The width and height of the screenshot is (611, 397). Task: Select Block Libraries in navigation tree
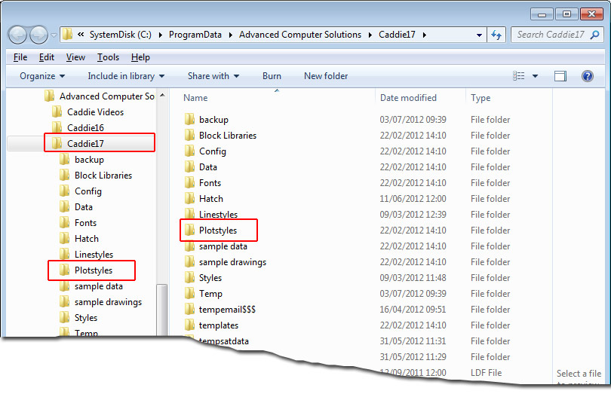(96, 176)
